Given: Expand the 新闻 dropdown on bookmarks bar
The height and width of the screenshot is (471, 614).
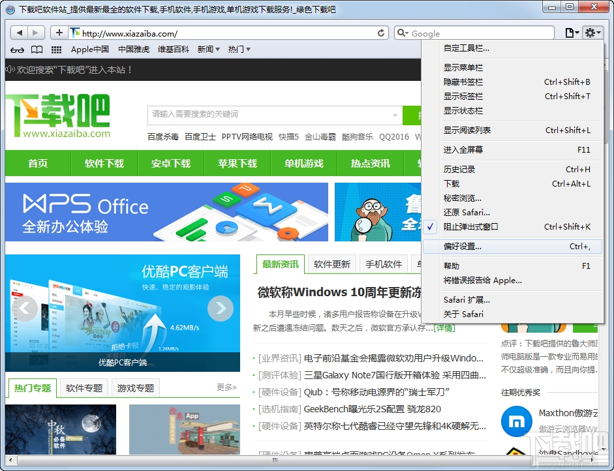Looking at the screenshot, I should pyautogui.click(x=207, y=49).
